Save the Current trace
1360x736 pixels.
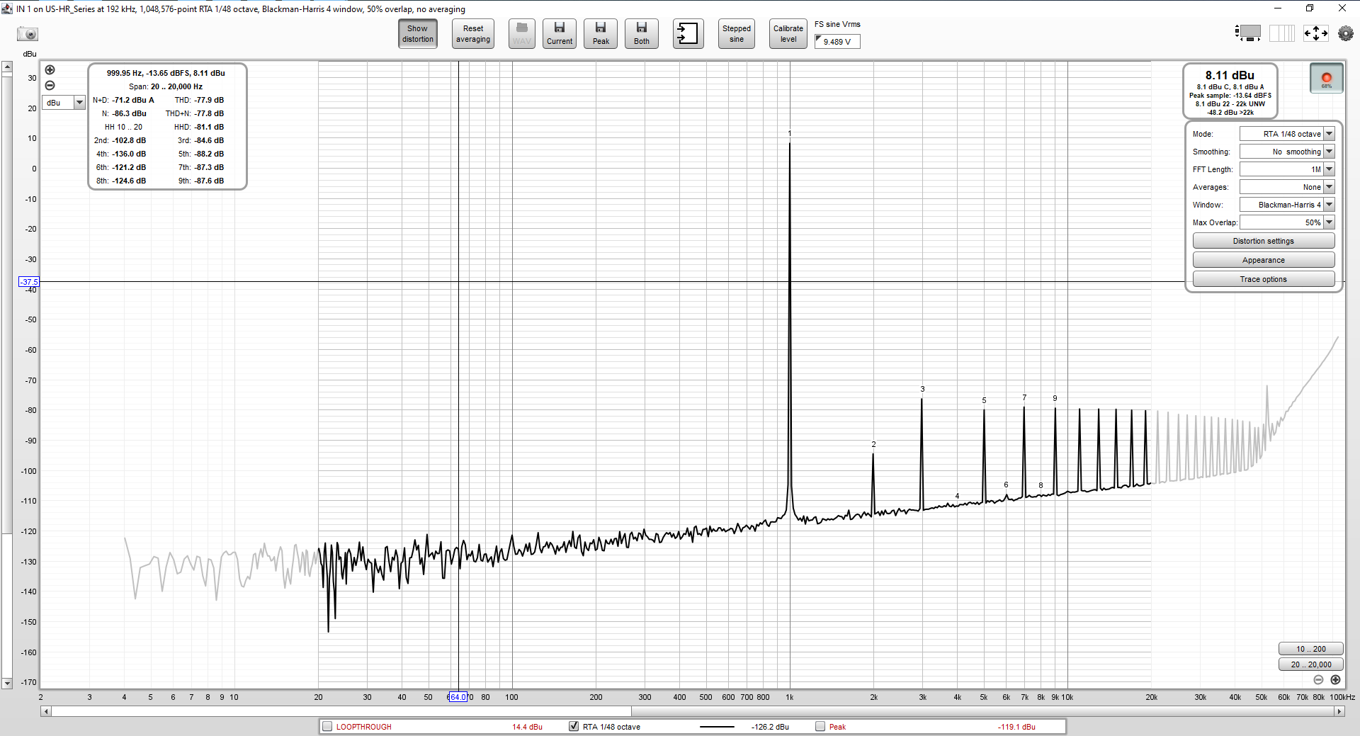click(560, 33)
